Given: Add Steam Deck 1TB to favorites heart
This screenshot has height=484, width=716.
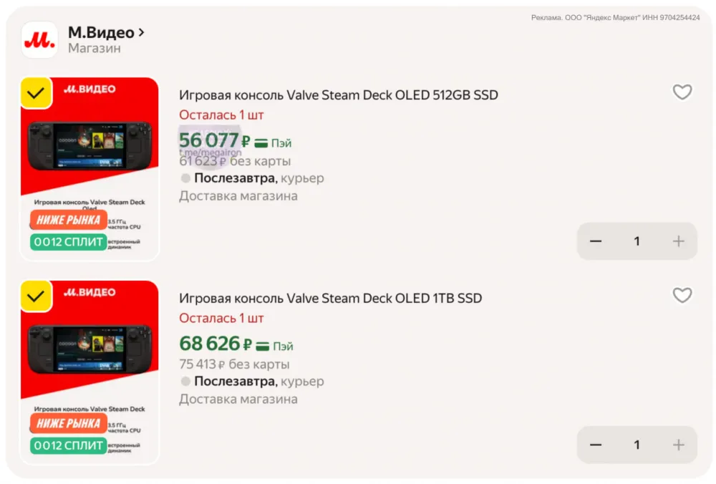Looking at the screenshot, I should pos(682,296).
